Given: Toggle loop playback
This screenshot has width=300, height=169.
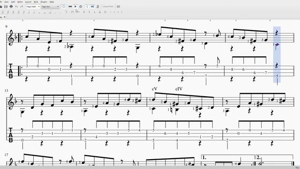Looking at the screenshot, I should [x=81, y=7].
